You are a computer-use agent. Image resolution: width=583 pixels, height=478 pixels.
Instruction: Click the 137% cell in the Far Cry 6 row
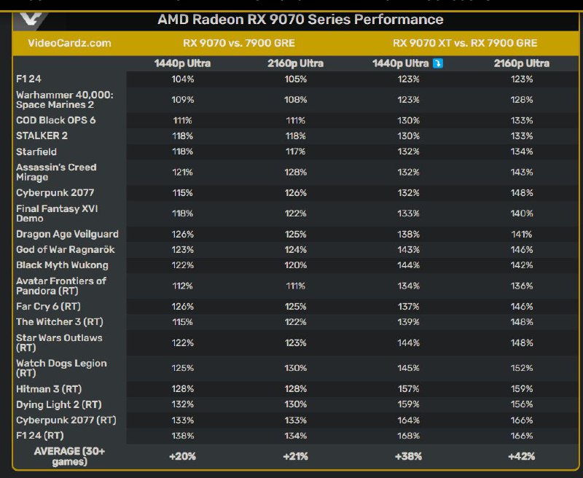409,306
